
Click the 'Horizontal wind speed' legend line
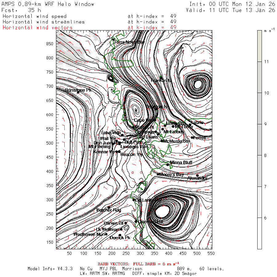point(34,16)
